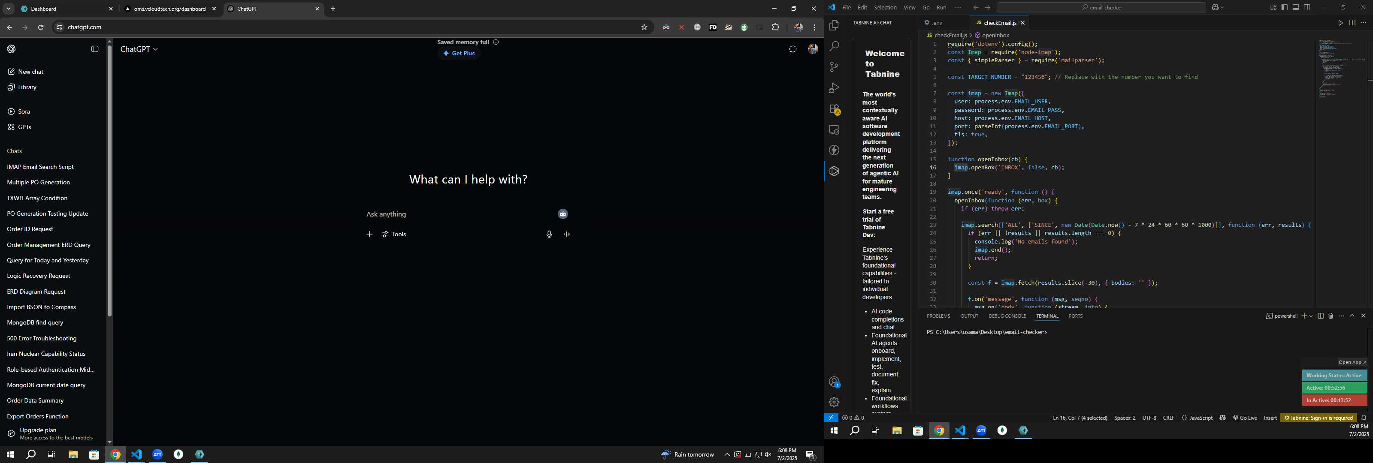Viewport: 1373px width, 463px height.
Task: Toggle Insert mode in VS Code status bar
Action: point(1270,418)
